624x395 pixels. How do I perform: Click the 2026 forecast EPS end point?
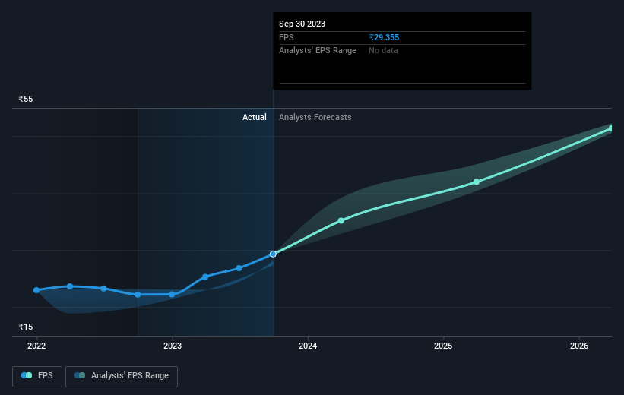pyautogui.click(x=611, y=128)
